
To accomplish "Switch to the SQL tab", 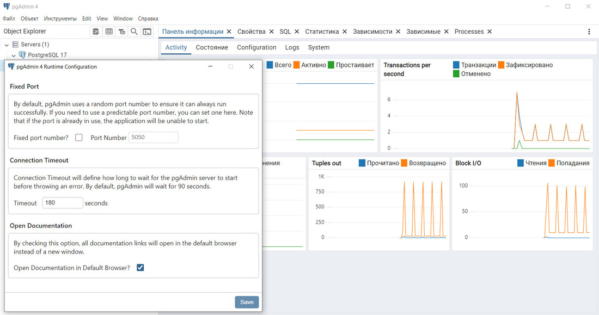I will pyautogui.click(x=285, y=32).
